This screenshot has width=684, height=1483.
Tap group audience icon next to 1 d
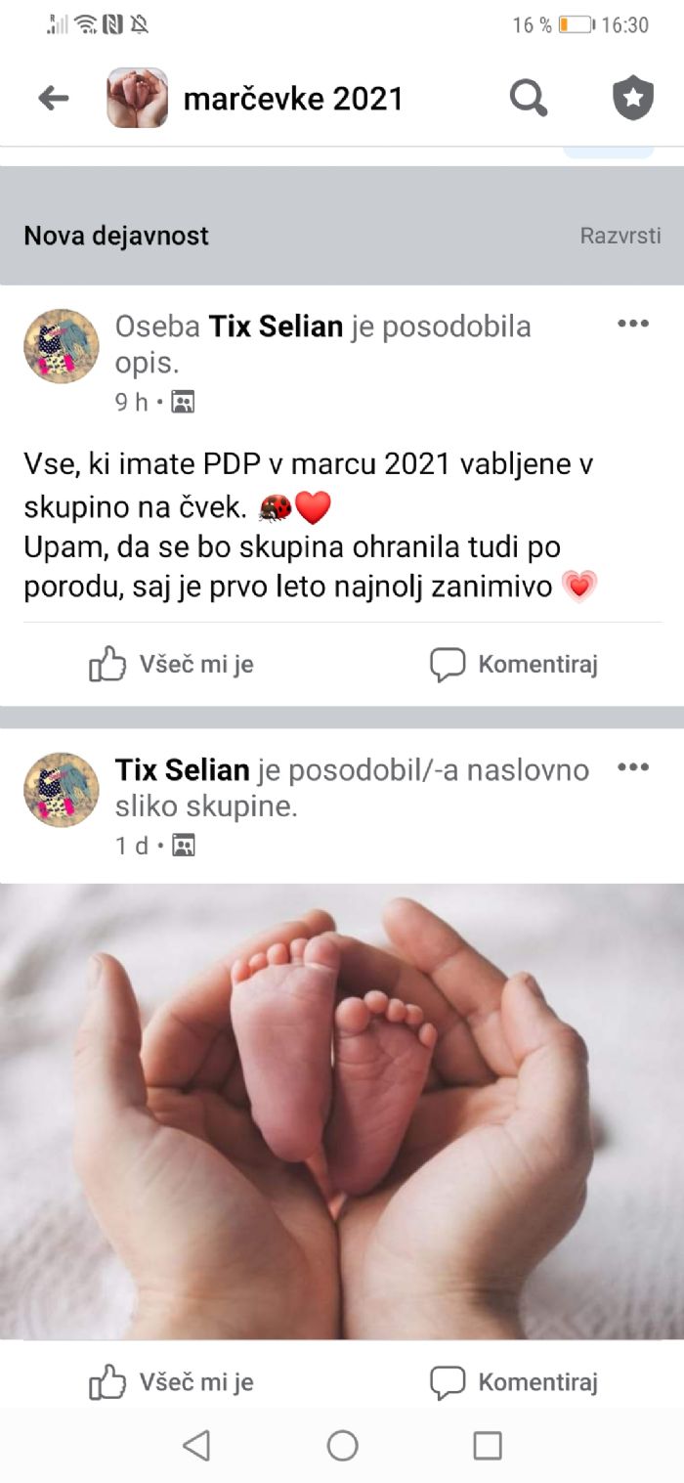[x=183, y=846]
